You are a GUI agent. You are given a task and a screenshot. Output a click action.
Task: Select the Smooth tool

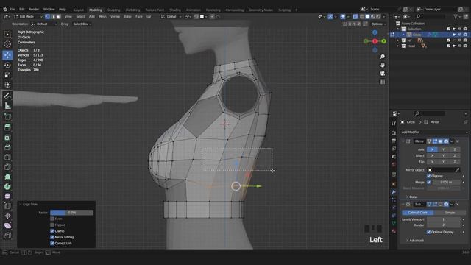[x=7, y=196]
